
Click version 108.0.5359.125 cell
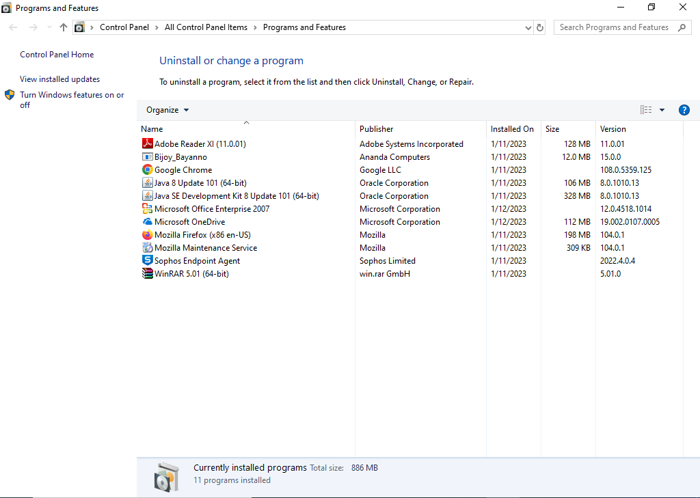click(625, 169)
